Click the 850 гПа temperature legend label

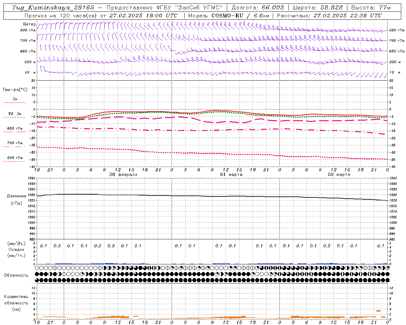15,129
